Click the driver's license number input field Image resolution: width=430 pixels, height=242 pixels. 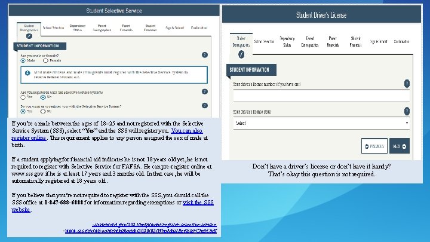[321, 96]
